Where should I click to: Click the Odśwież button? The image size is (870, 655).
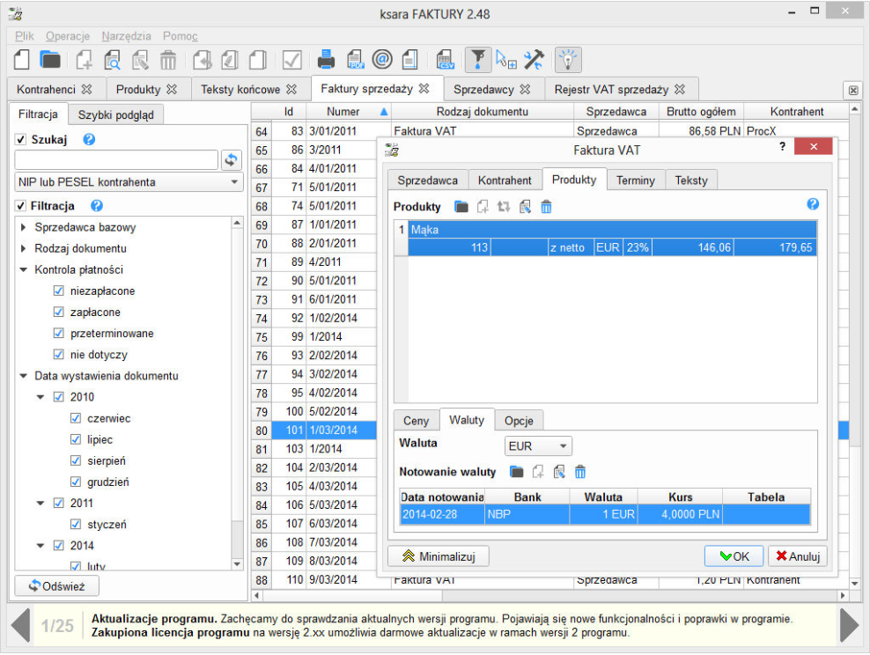coord(56,585)
